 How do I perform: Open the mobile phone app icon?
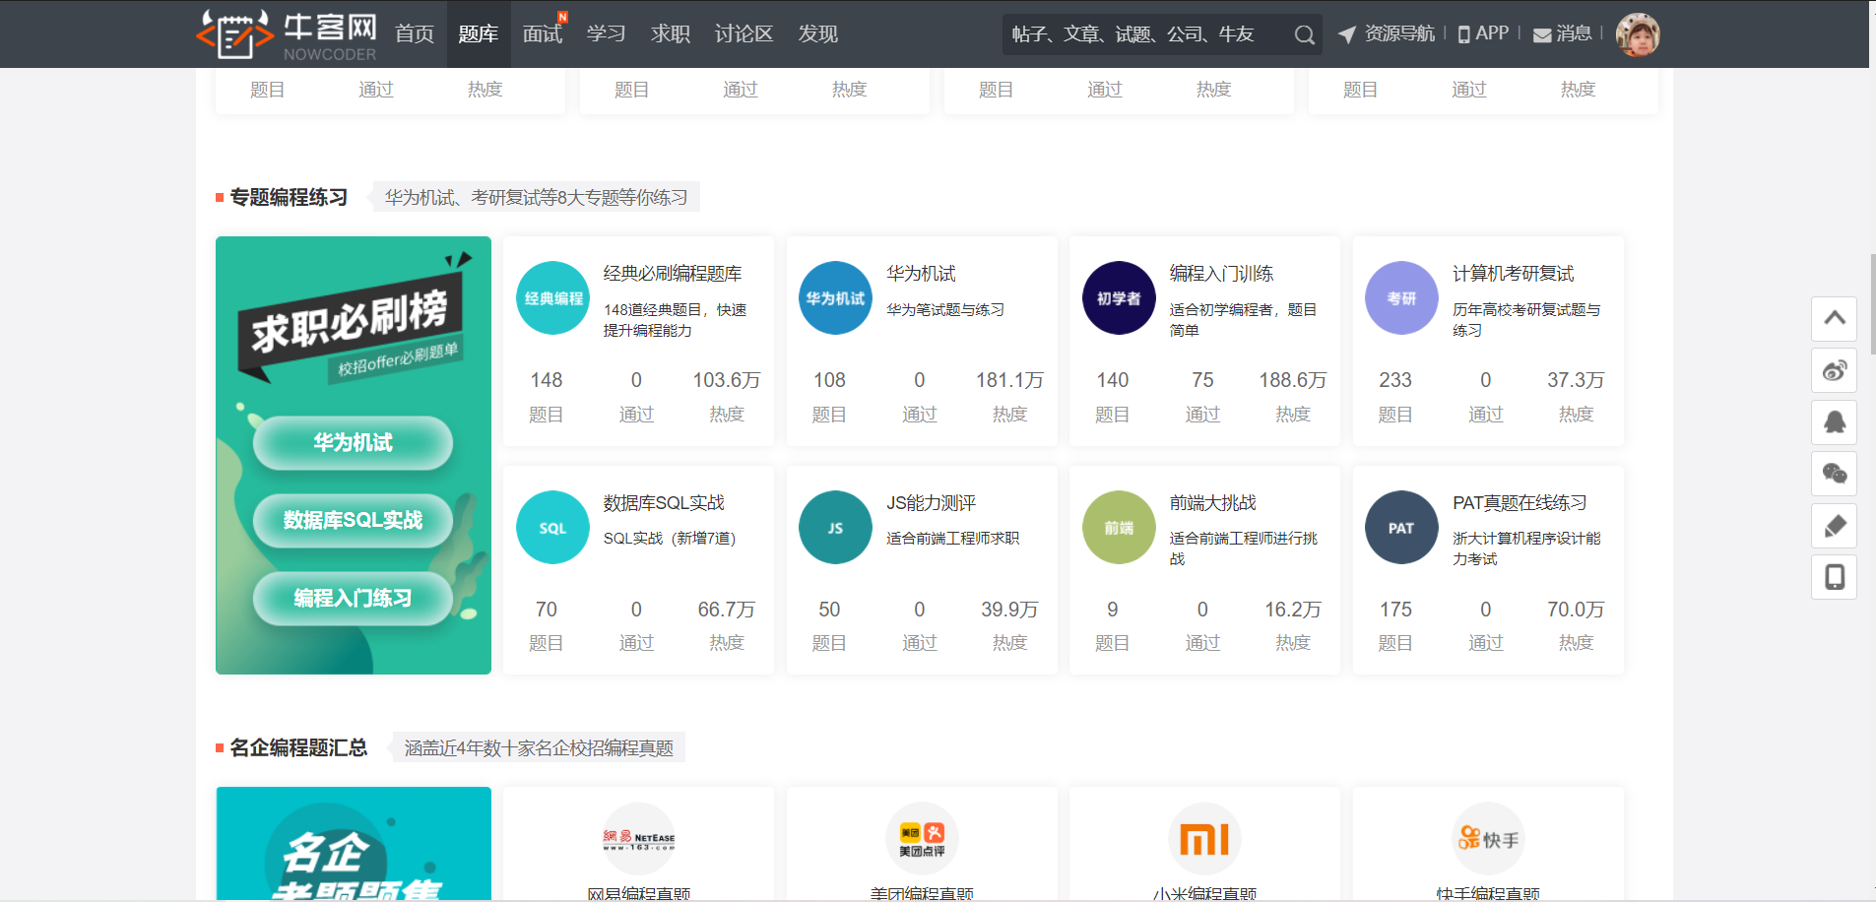[1834, 577]
